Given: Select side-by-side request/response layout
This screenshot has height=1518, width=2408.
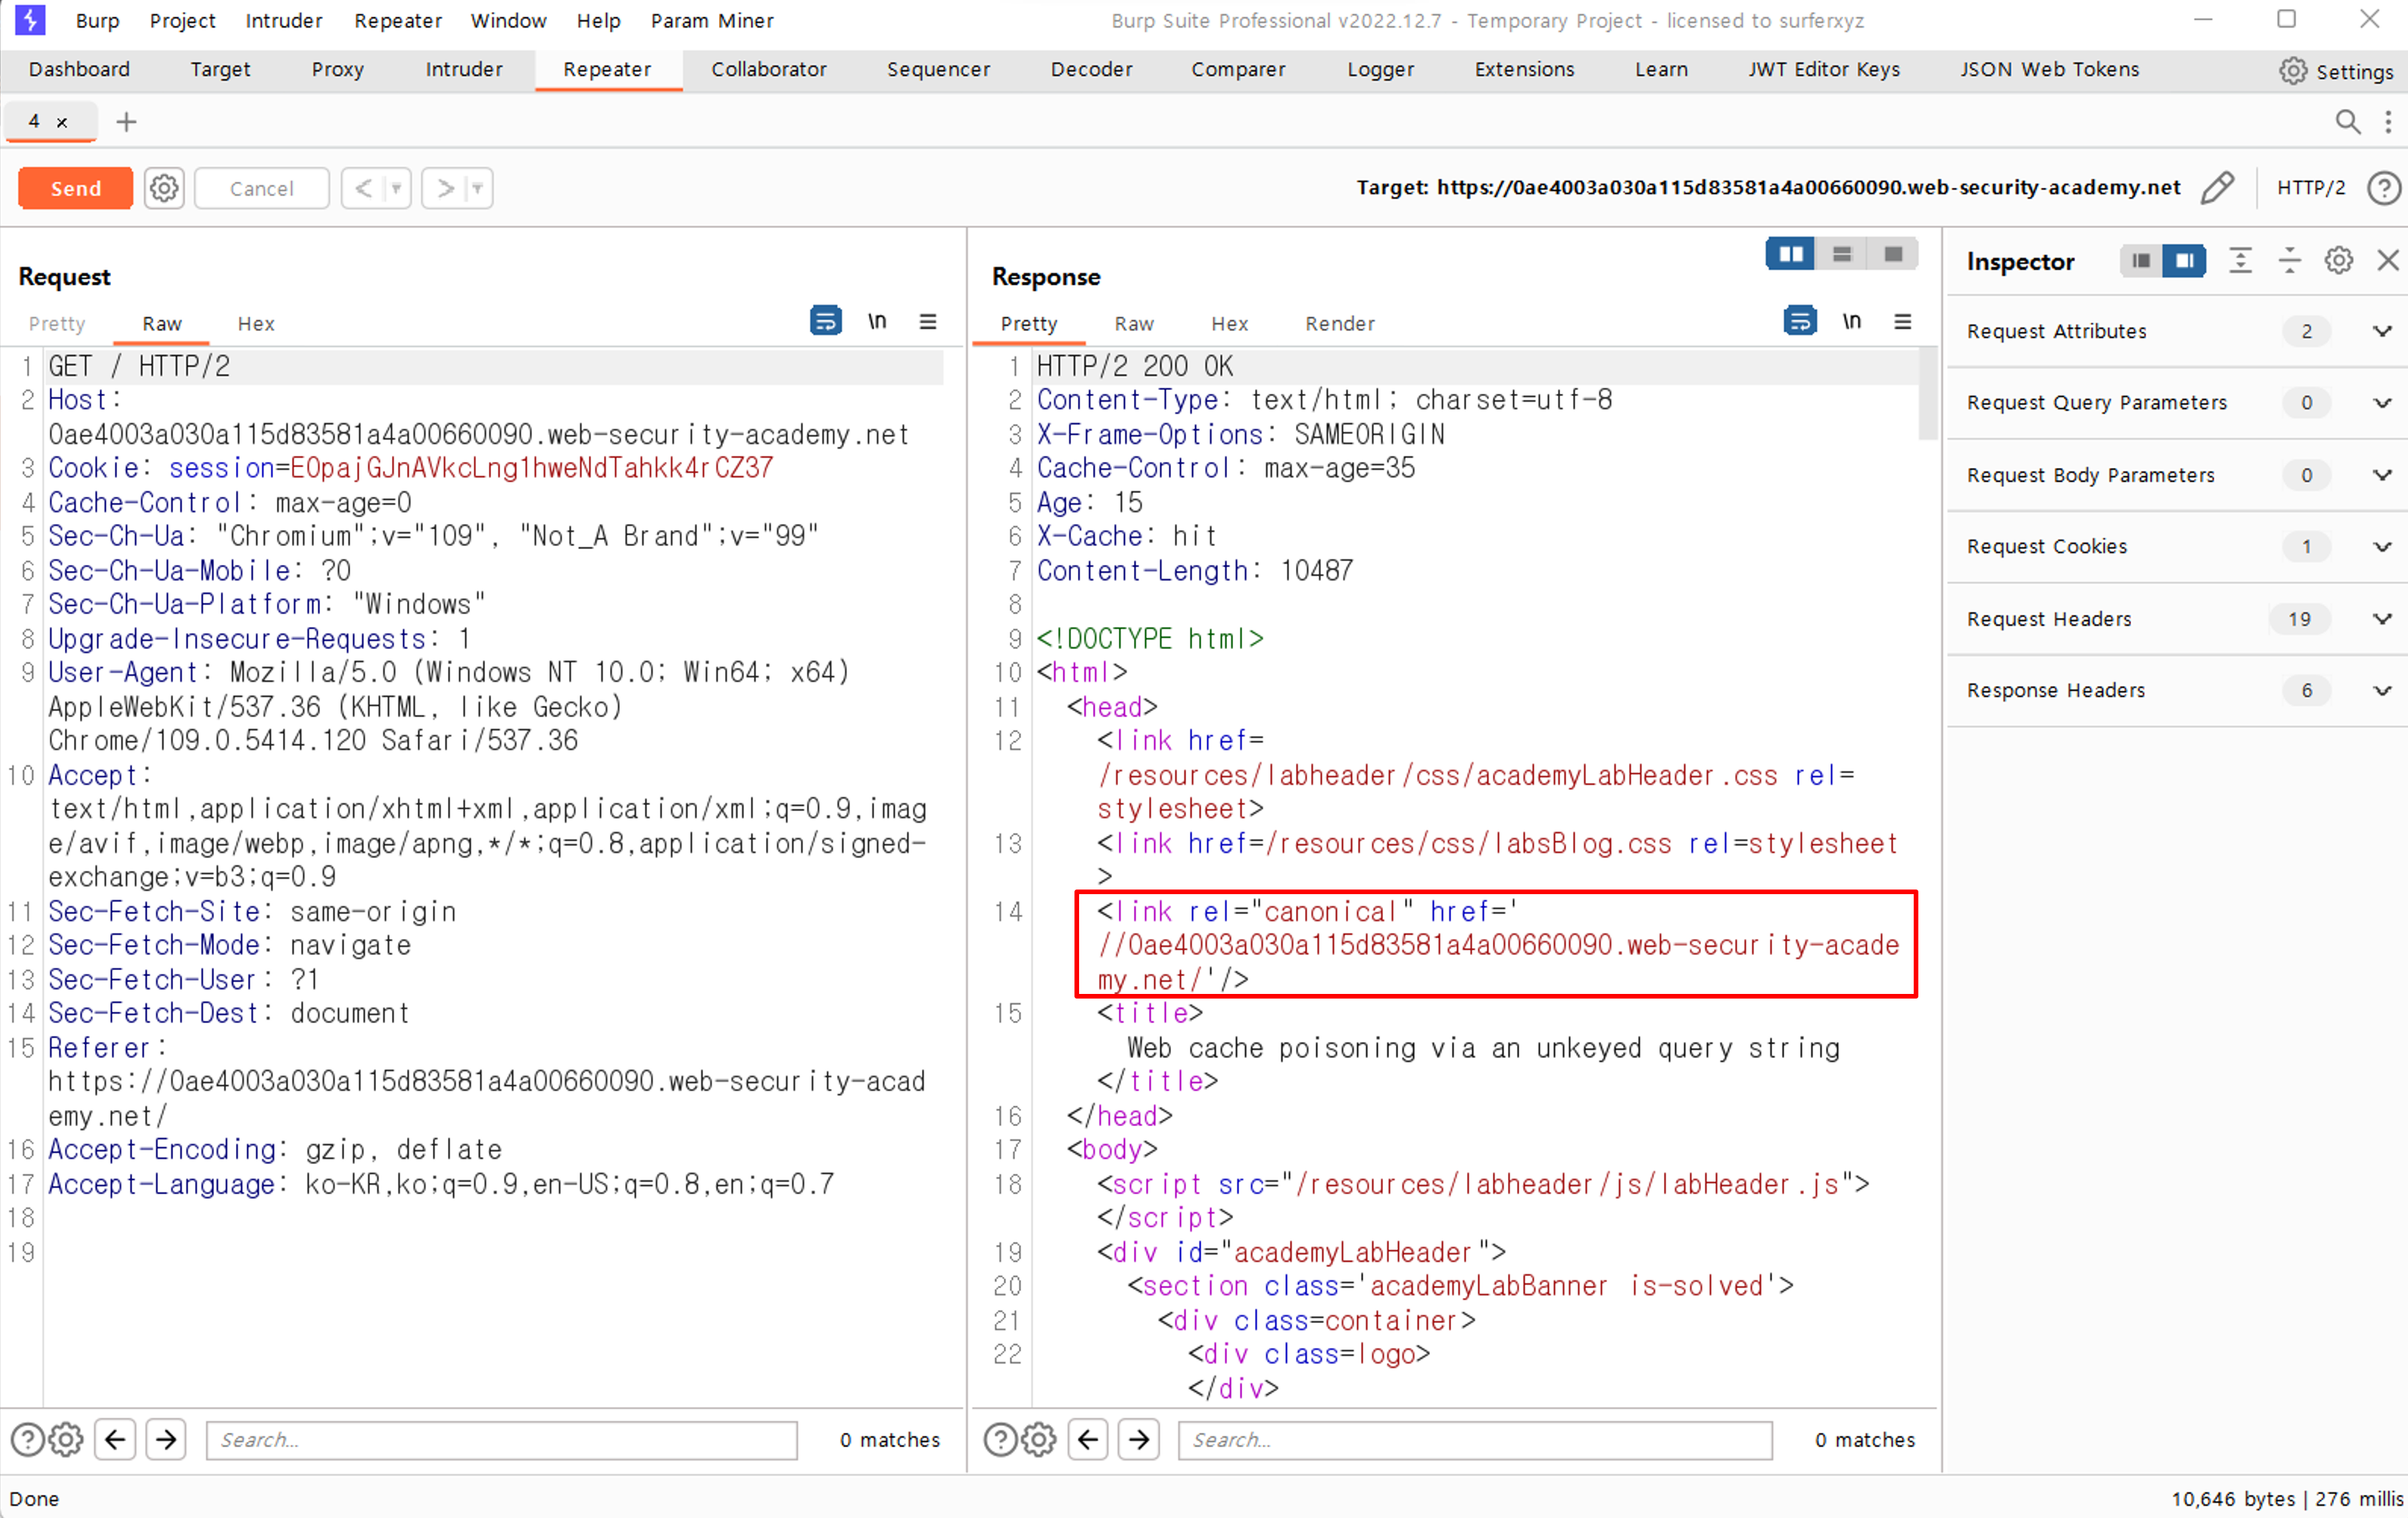Looking at the screenshot, I should (x=1790, y=254).
